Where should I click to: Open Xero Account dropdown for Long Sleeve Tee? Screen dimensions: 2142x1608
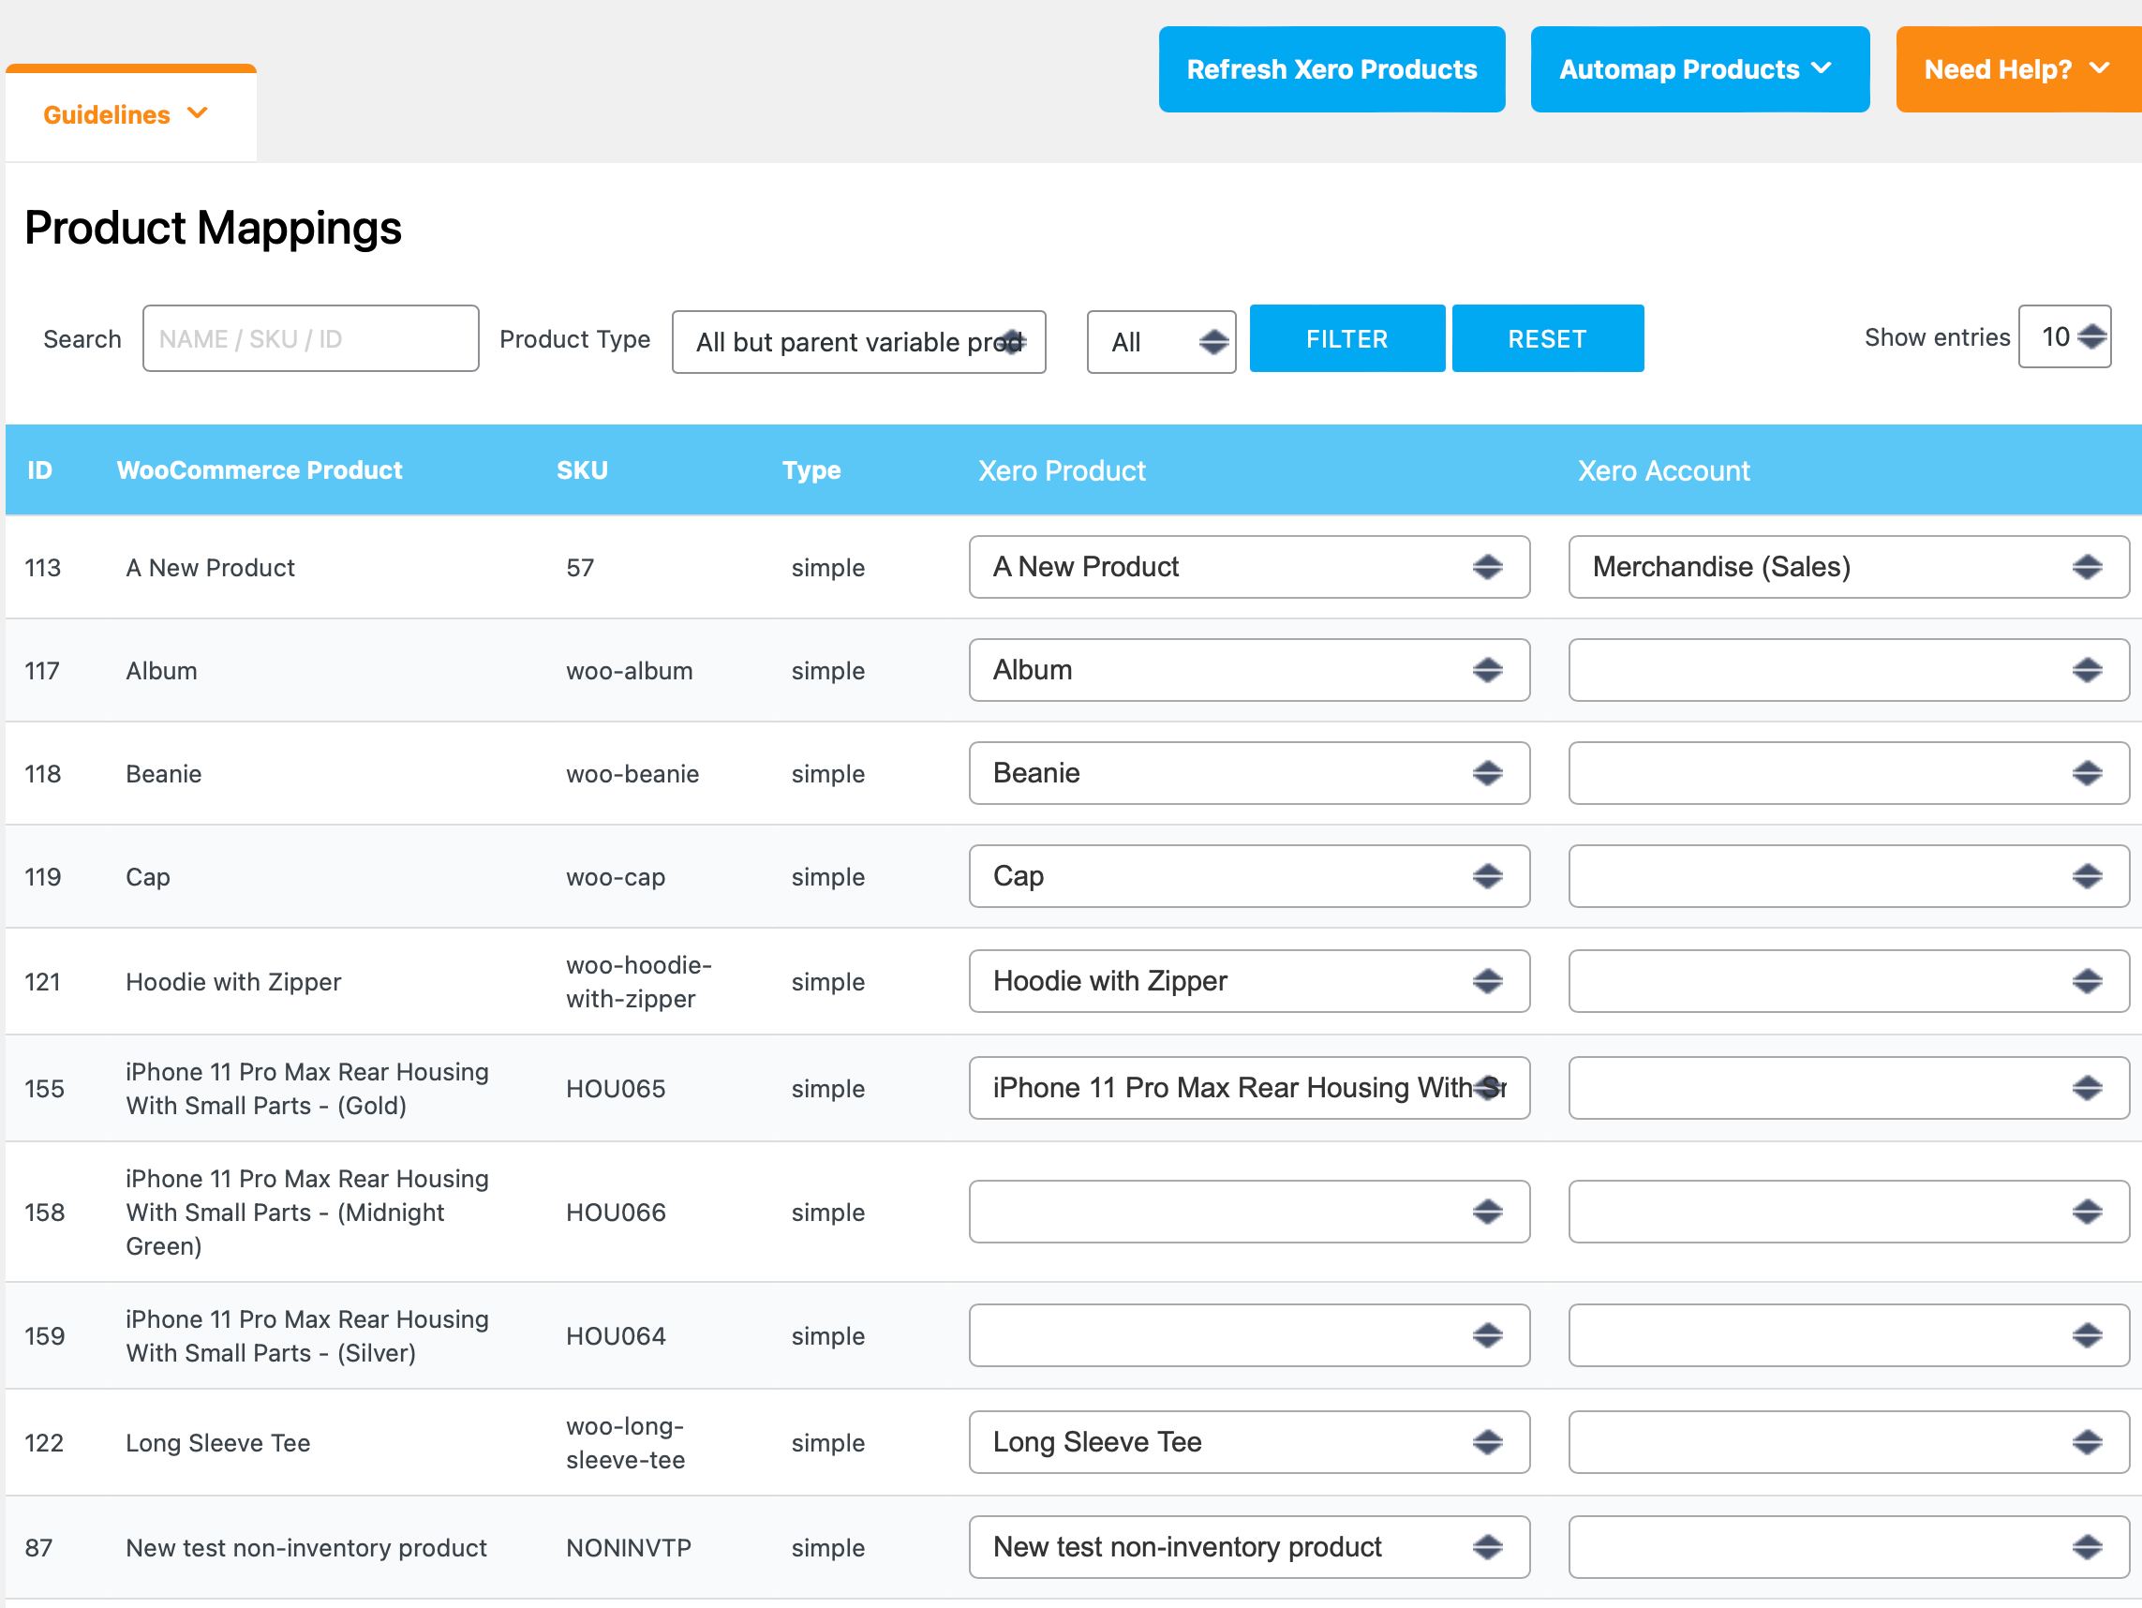tap(1849, 1441)
